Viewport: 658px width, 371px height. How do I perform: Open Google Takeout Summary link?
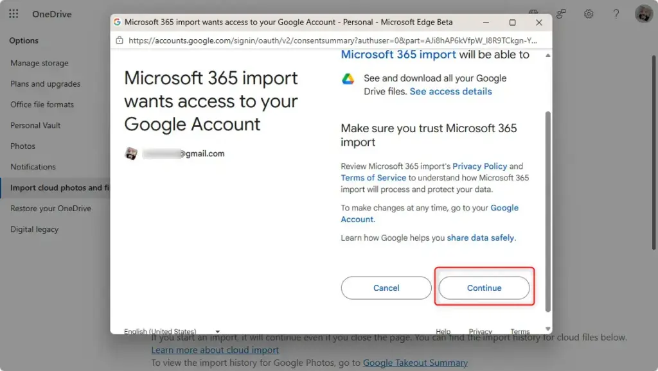415,363
